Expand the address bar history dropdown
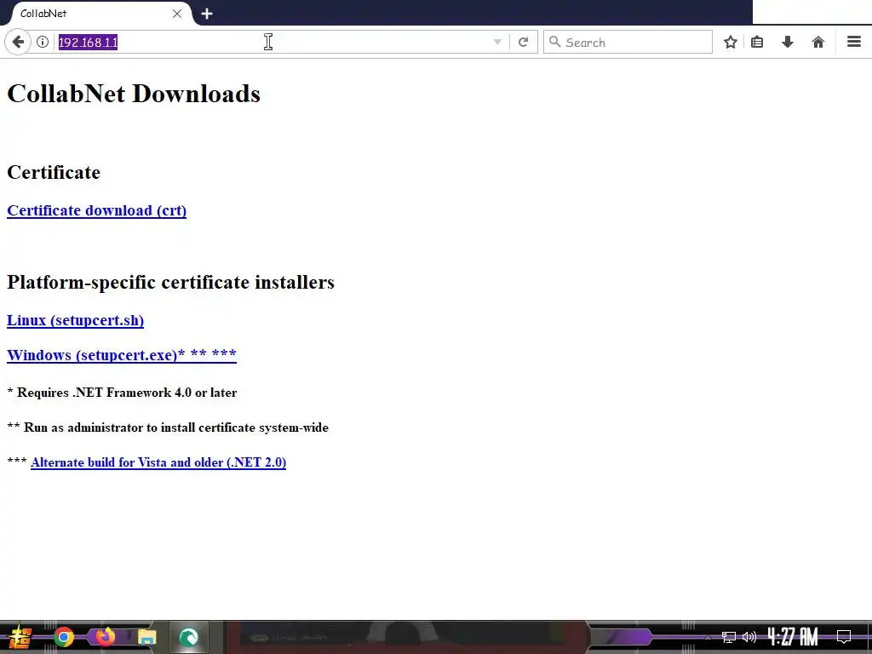Image resolution: width=872 pixels, height=654 pixels. click(x=497, y=43)
